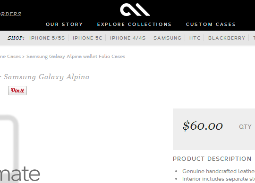This screenshot has height=183, width=255.
Task: Shop iPhone 5C cases
Action: pyautogui.click(x=87, y=38)
